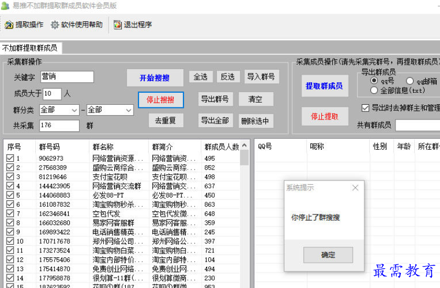Screen dimensions: 440x288
Task: Click the 停止搜搜 button
Action: tap(161, 100)
